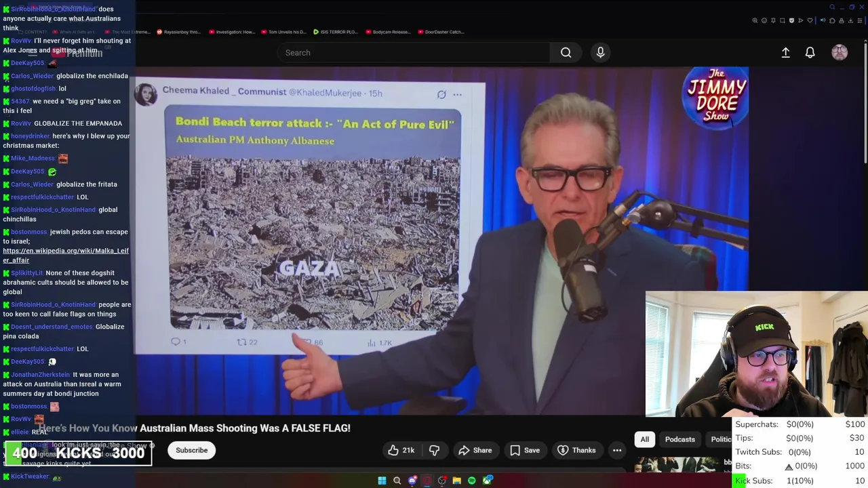This screenshot has width=868, height=488.
Task: Click the browser send flow icon
Action: pyautogui.click(x=801, y=20)
